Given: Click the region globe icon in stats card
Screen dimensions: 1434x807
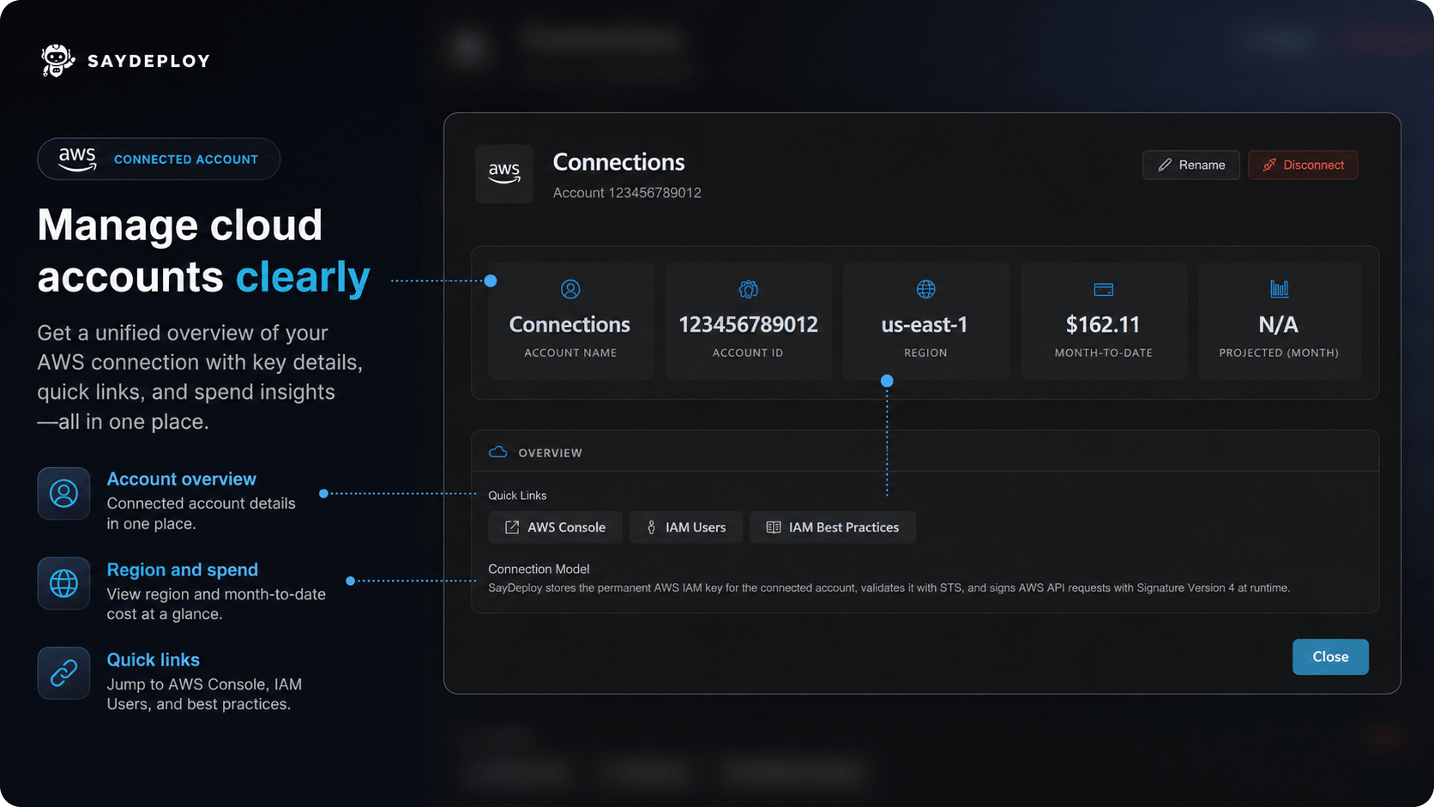Looking at the screenshot, I should (x=926, y=289).
